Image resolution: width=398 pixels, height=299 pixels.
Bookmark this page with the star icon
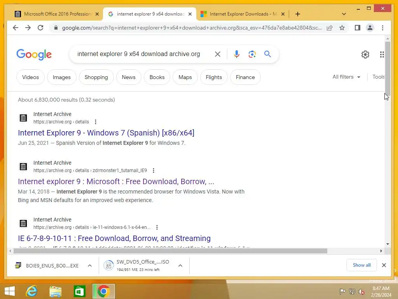(342, 28)
